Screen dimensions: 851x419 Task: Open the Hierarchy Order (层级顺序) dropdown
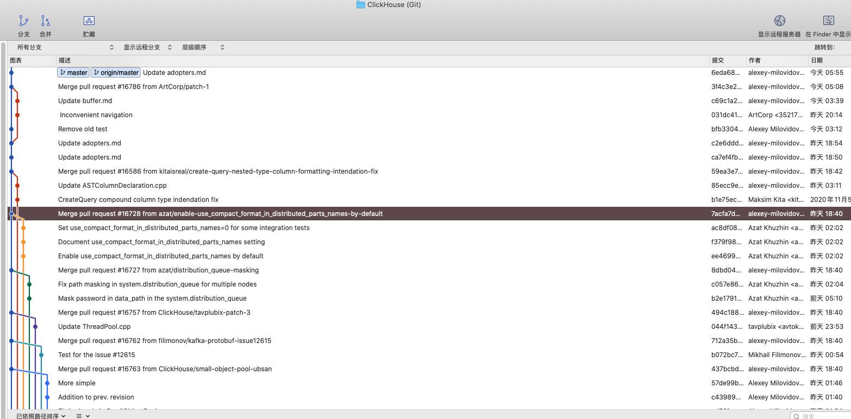pyautogui.click(x=203, y=47)
